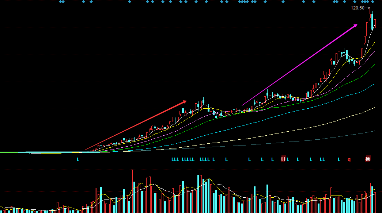Select the leftmost blue diamond at top
382x213 pixels.
pos(61,2)
